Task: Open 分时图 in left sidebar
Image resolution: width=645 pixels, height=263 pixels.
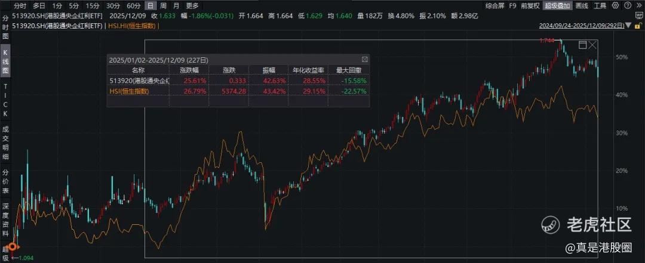Action: 5,28
